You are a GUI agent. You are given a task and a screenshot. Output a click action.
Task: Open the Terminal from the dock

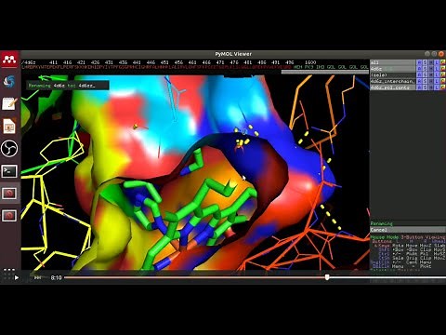(x=9, y=171)
